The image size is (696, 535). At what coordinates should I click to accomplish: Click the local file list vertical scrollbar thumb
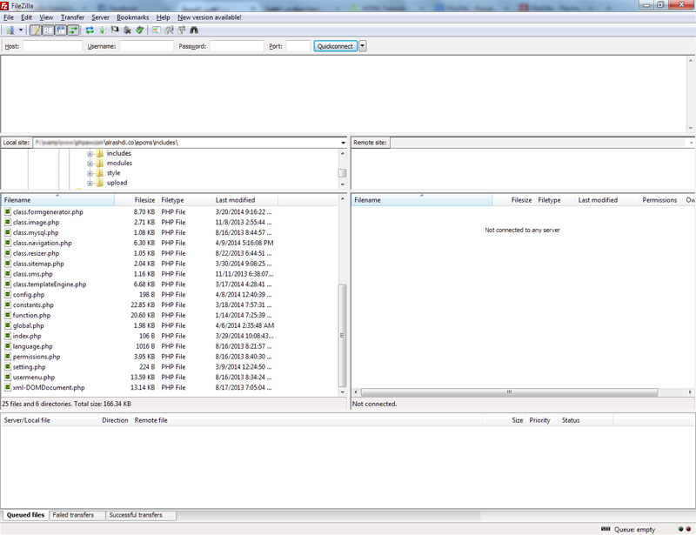(342, 335)
